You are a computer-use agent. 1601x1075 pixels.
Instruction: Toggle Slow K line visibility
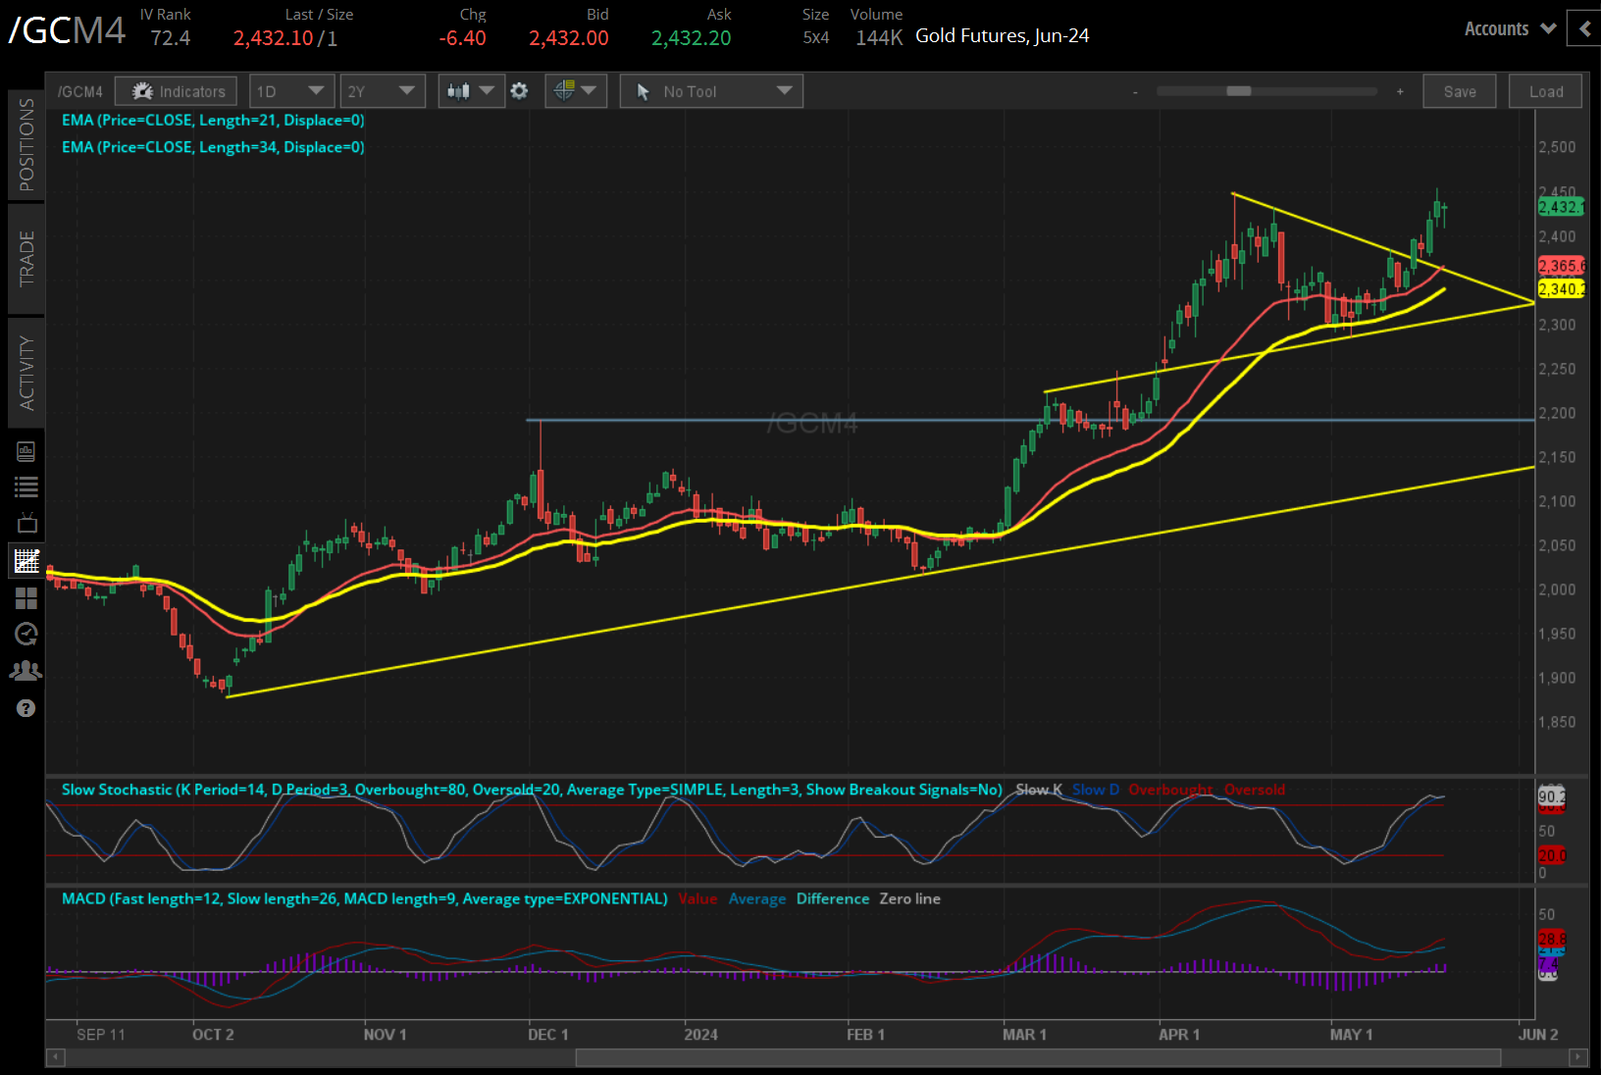pos(1039,790)
